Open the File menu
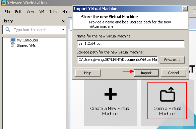The image size is (196, 129). (7, 12)
